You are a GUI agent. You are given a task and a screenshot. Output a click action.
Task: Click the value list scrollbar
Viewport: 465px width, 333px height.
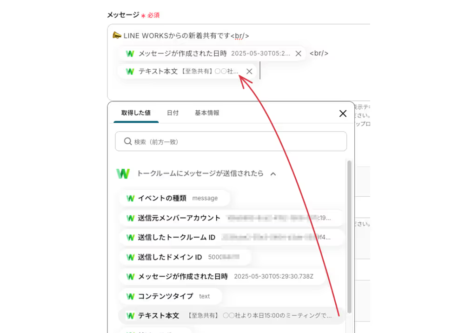point(349,237)
